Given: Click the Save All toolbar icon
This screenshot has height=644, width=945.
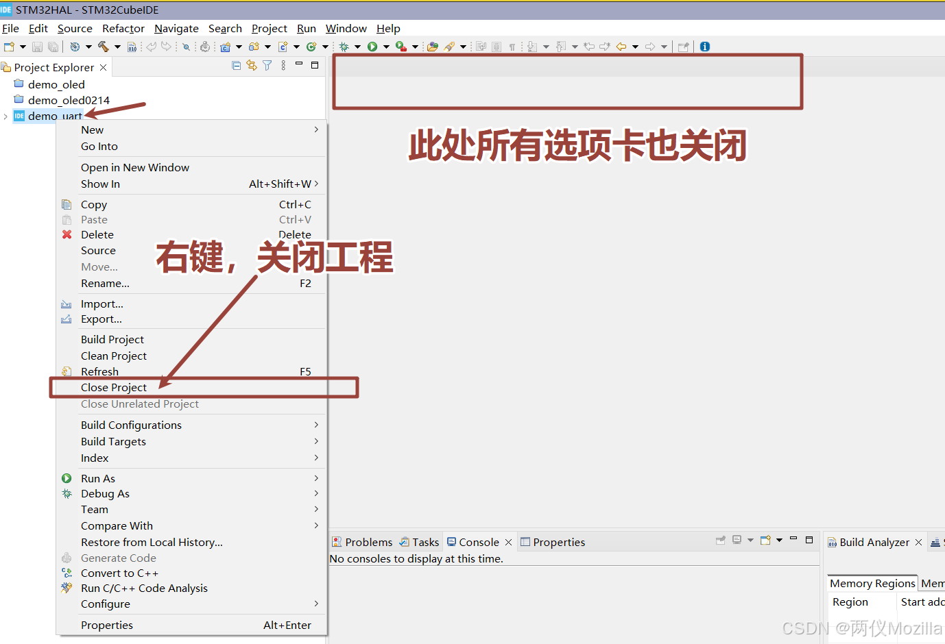Looking at the screenshot, I should pyautogui.click(x=53, y=47).
